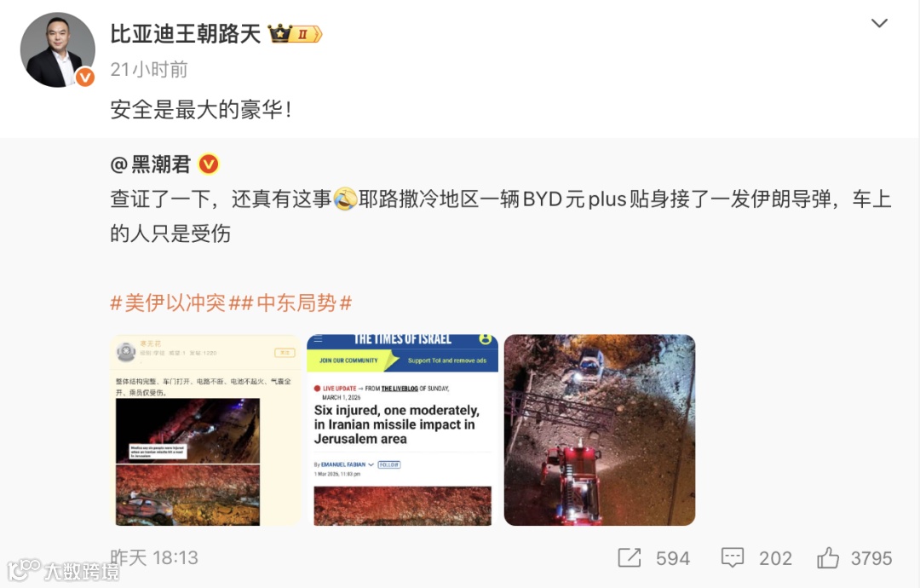Click the laughing-crying emoji in post
The height and width of the screenshot is (588, 920).
[x=345, y=199]
